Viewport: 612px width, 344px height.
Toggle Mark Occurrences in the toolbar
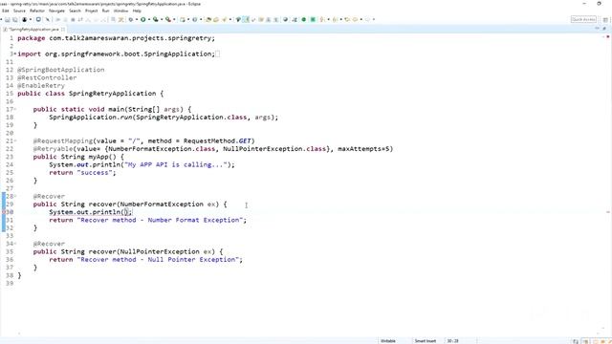246,19
